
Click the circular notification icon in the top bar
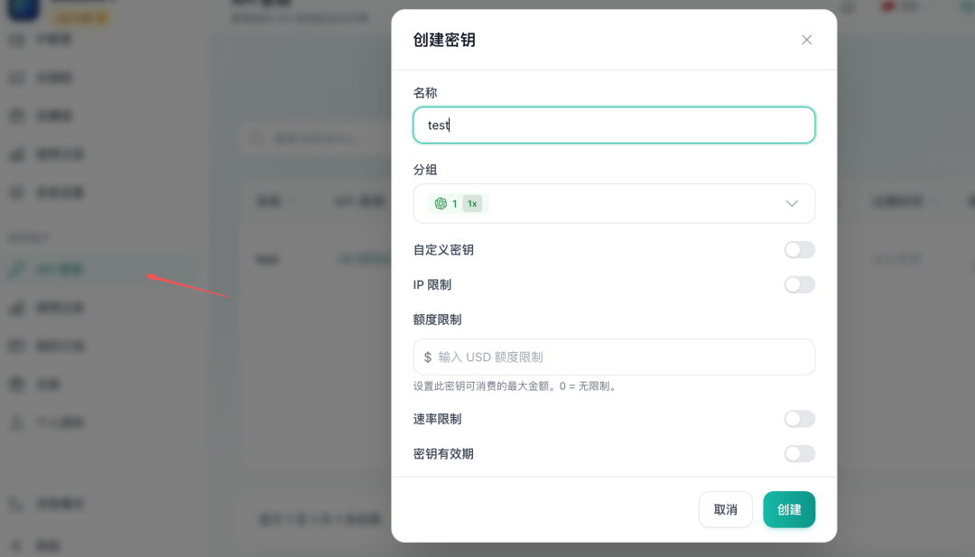pos(847,7)
